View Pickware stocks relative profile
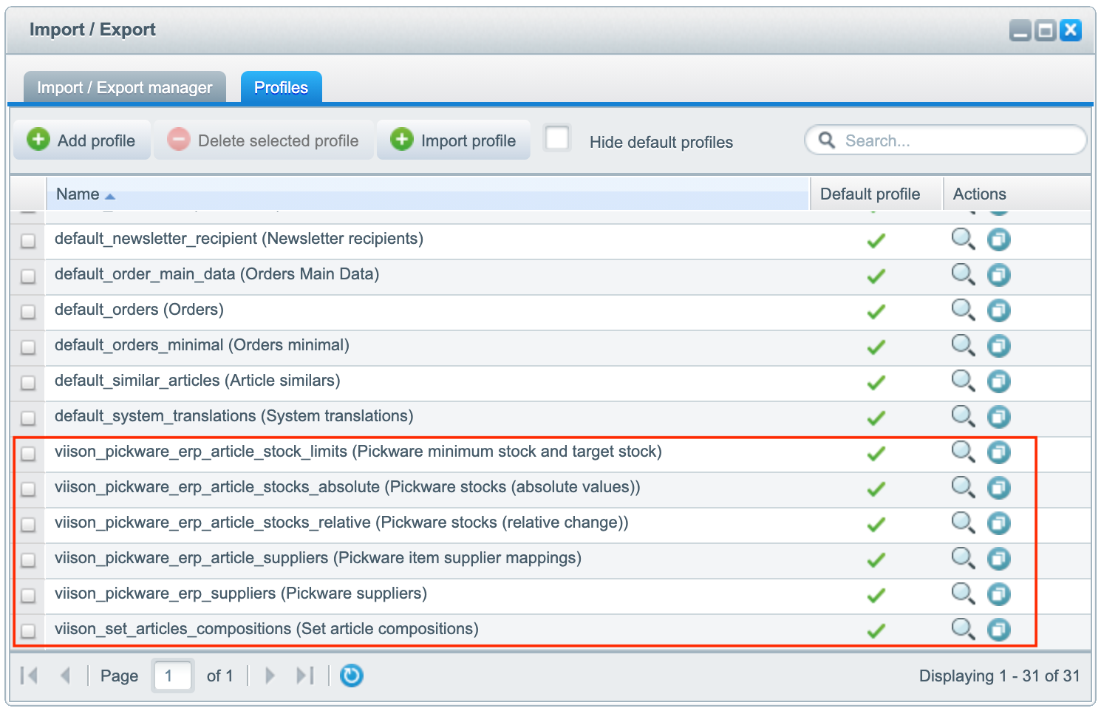This screenshot has height=711, width=1101. 963,523
